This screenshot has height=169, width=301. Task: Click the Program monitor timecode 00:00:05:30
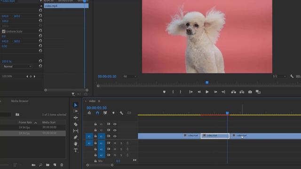[107, 77]
